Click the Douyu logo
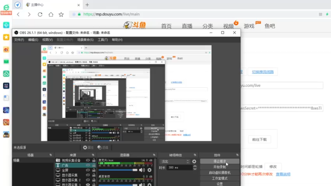This screenshot has width=331, height=186. pyautogui.click(x=135, y=25)
